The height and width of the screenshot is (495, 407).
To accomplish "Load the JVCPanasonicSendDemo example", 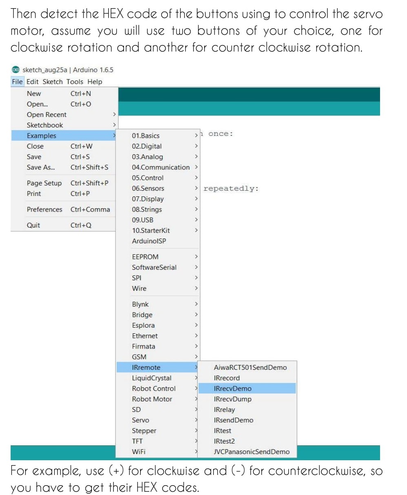I will pyautogui.click(x=247, y=452).
